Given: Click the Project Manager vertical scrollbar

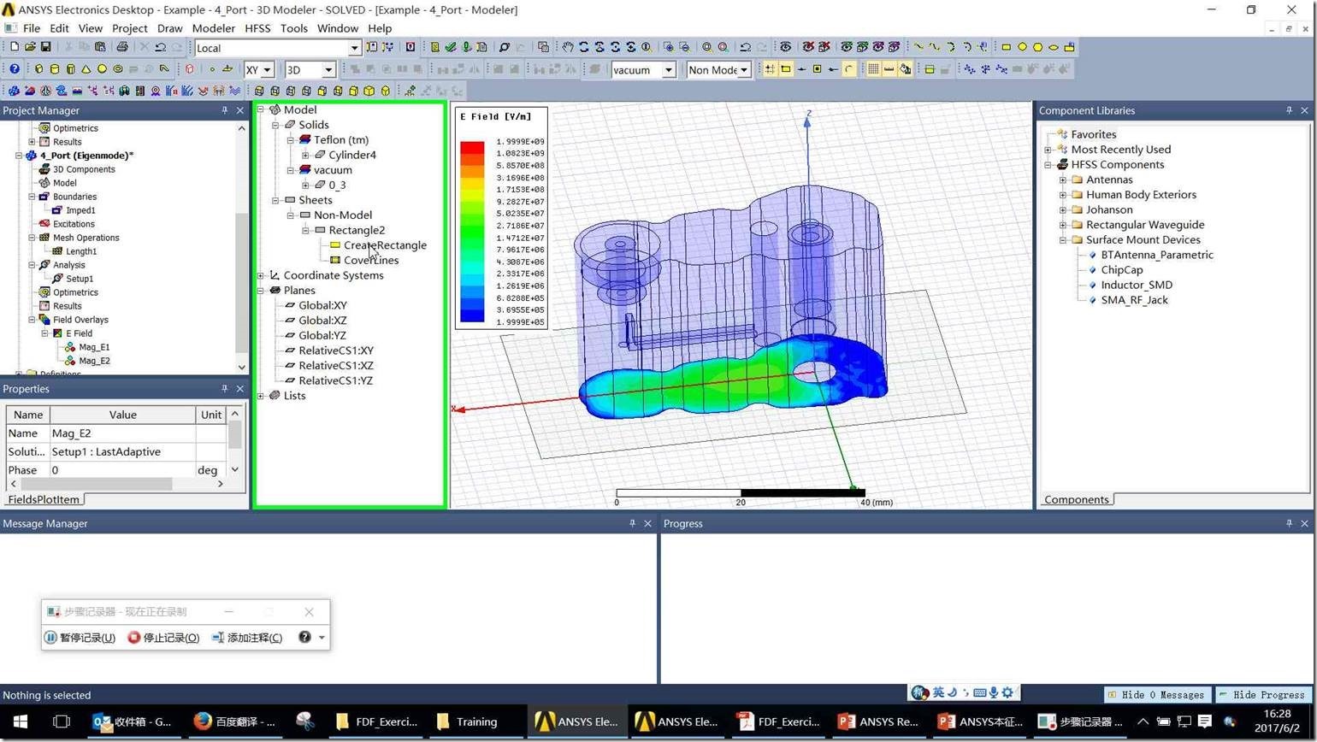Looking at the screenshot, I should 242,247.
